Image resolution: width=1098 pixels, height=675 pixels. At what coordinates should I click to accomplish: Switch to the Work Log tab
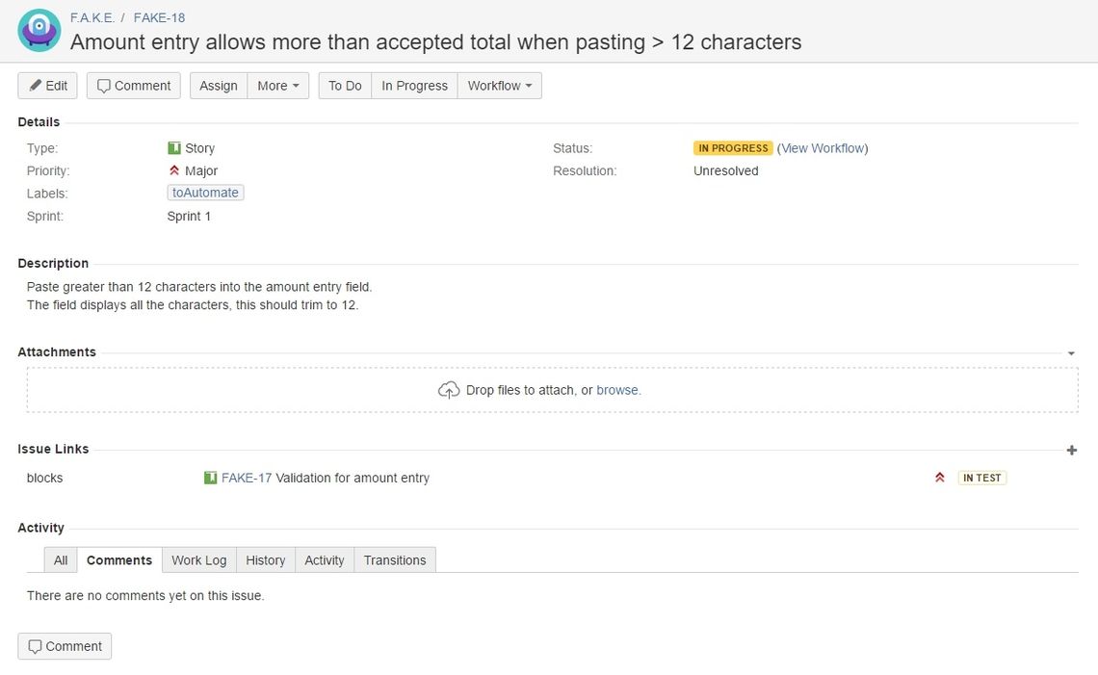(198, 560)
